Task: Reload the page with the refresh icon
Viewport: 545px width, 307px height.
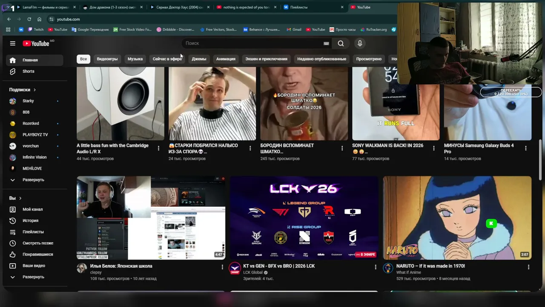Action: point(29,19)
